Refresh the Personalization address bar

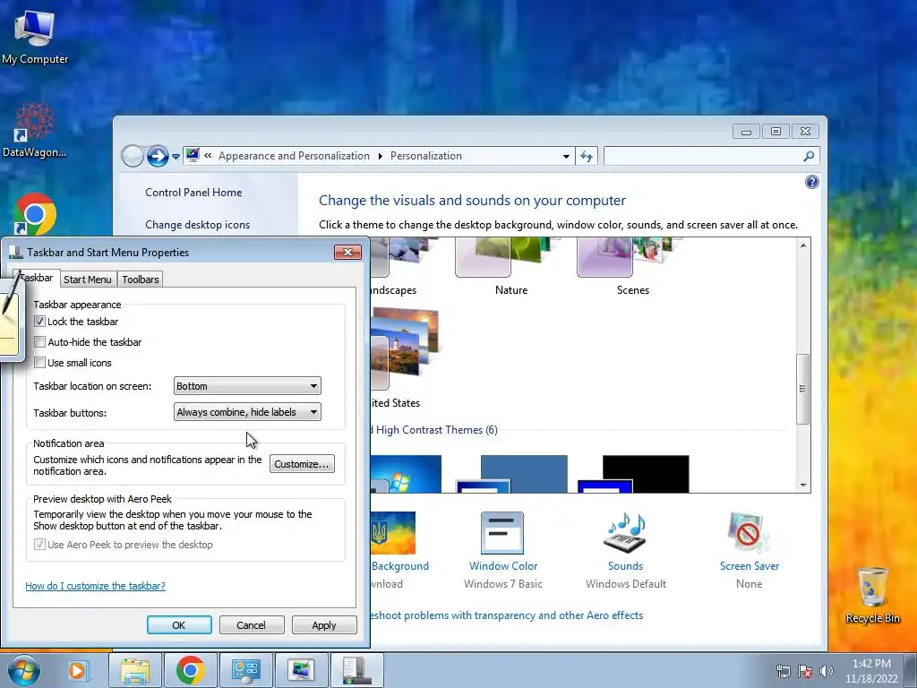click(x=587, y=156)
